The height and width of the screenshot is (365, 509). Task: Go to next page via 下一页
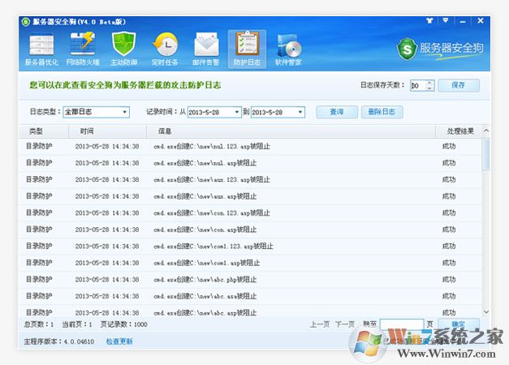(x=345, y=324)
